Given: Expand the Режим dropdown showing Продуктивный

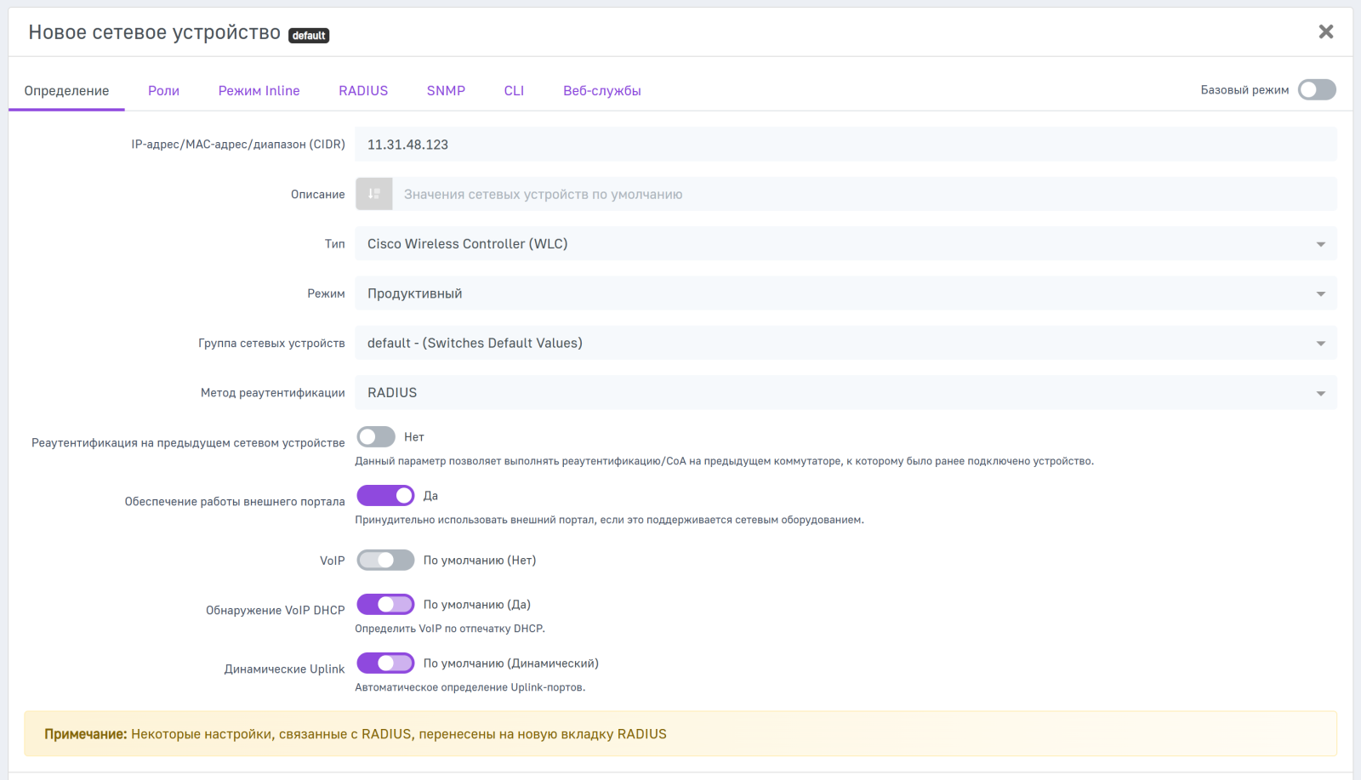Looking at the screenshot, I should click(x=845, y=293).
